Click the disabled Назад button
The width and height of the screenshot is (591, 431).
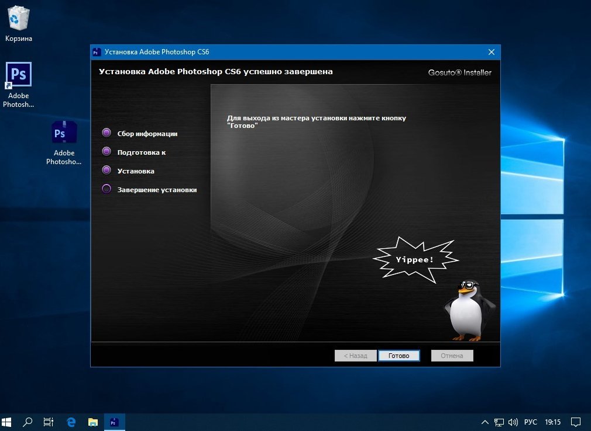(x=355, y=356)
